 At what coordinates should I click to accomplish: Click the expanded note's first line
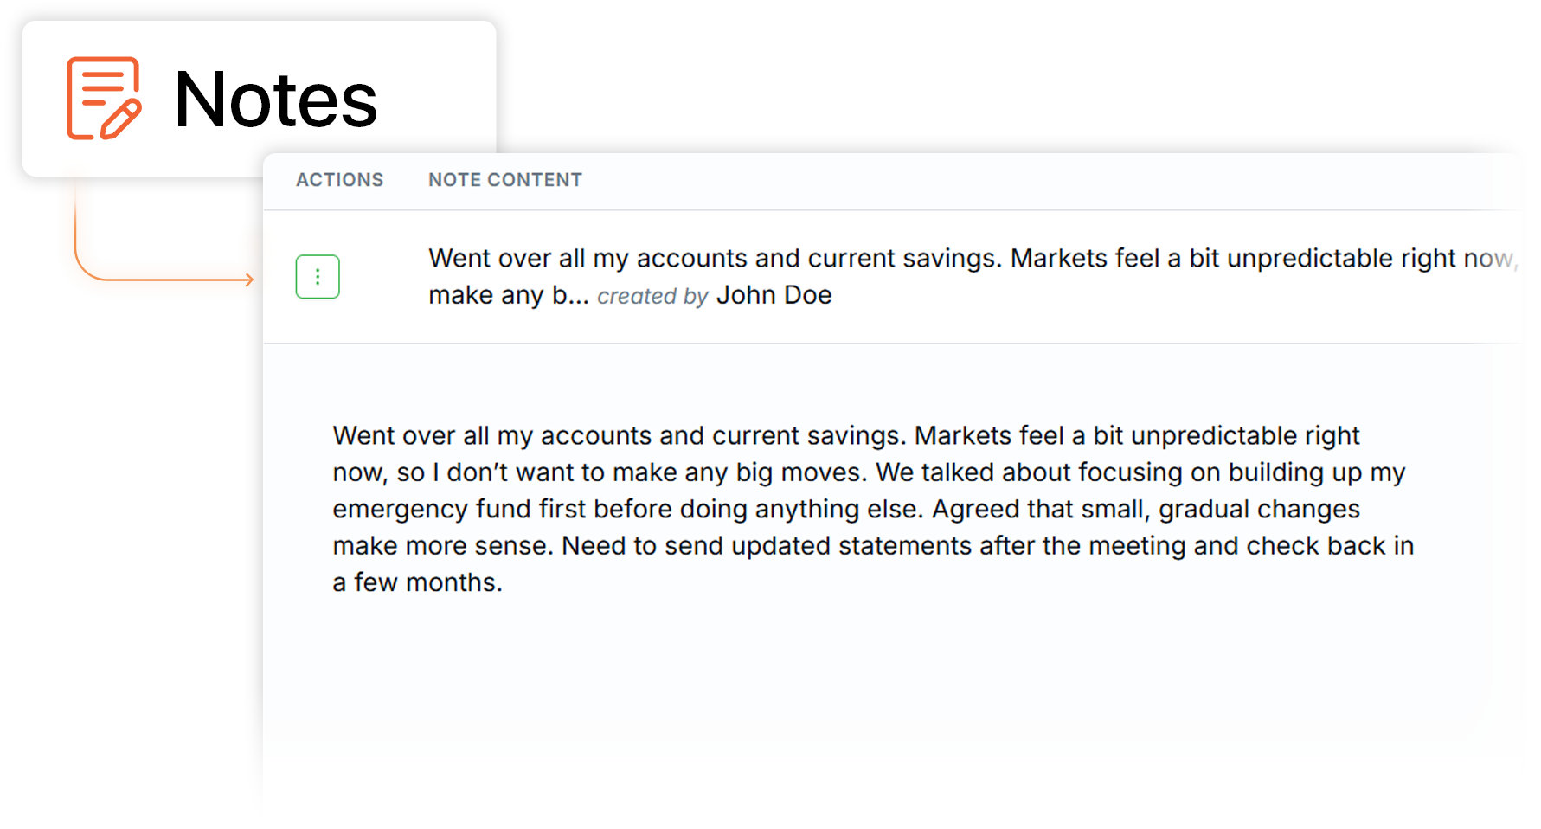[845, 435]
